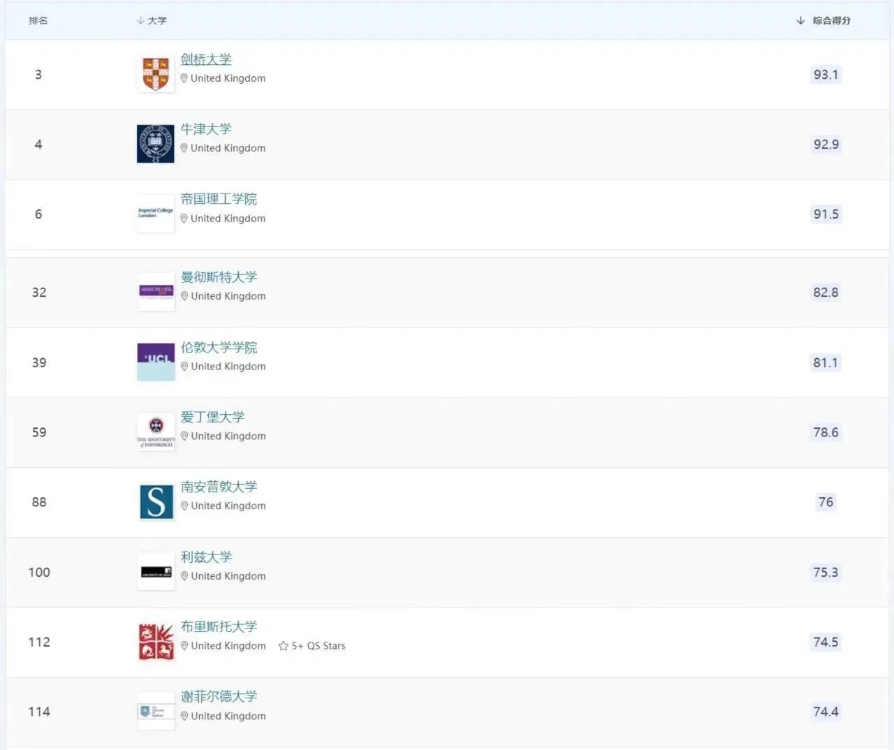Select the score 75.3 for 利兹大学
Image resolution: width=894 pixels, height=750 pixels.
coord(826,573)
